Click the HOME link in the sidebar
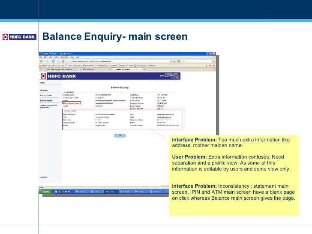This screenshot has height=234, width=312. (x=42, y=83)
